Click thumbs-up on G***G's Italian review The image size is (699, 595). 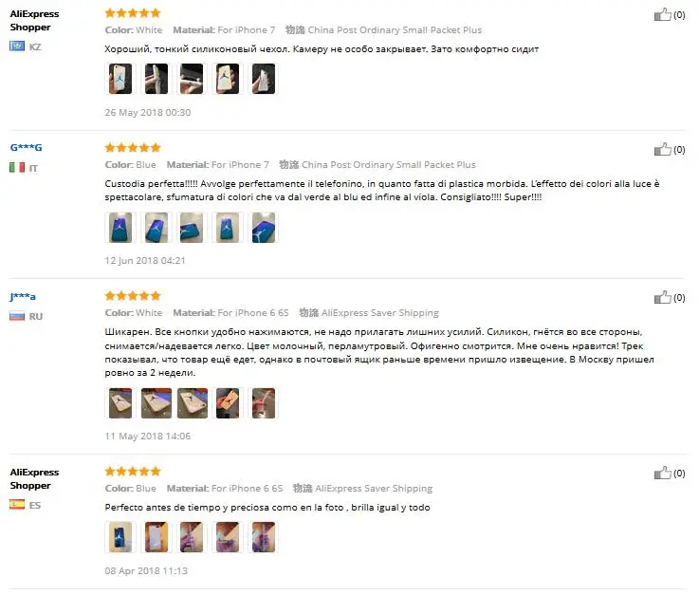click(x=662, y=149)
